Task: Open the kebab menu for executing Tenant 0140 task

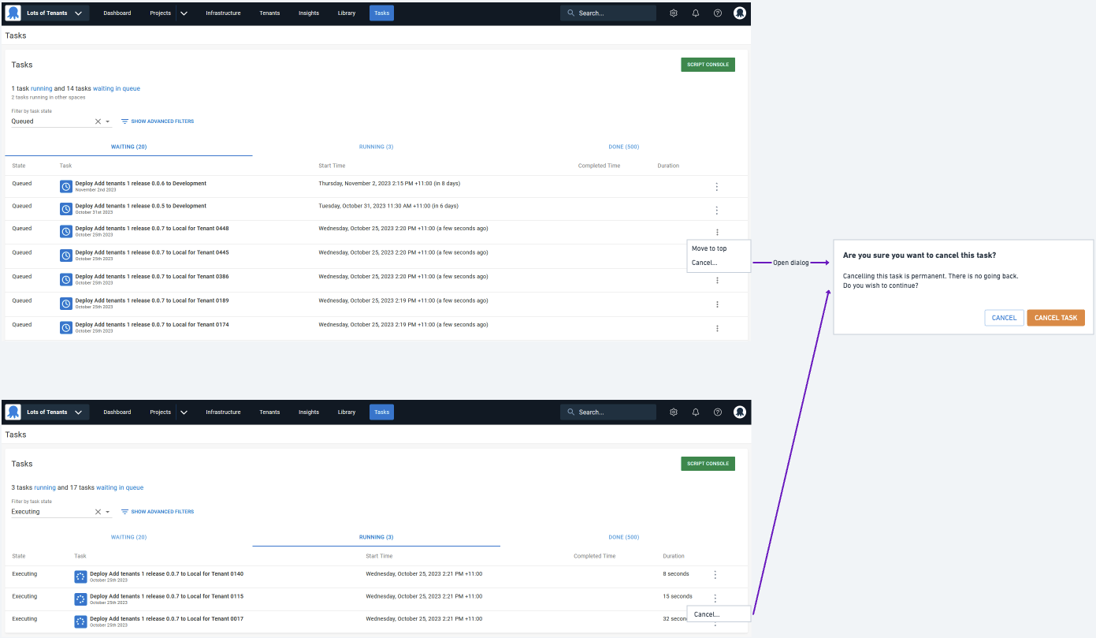Action: pyautogui.click(x=715, y=575)
